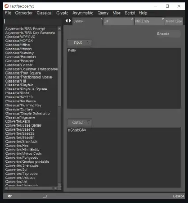Viewport: 188px width, 203px height.
Task: Select Converter/Base64 in the list
Action: 20,138
